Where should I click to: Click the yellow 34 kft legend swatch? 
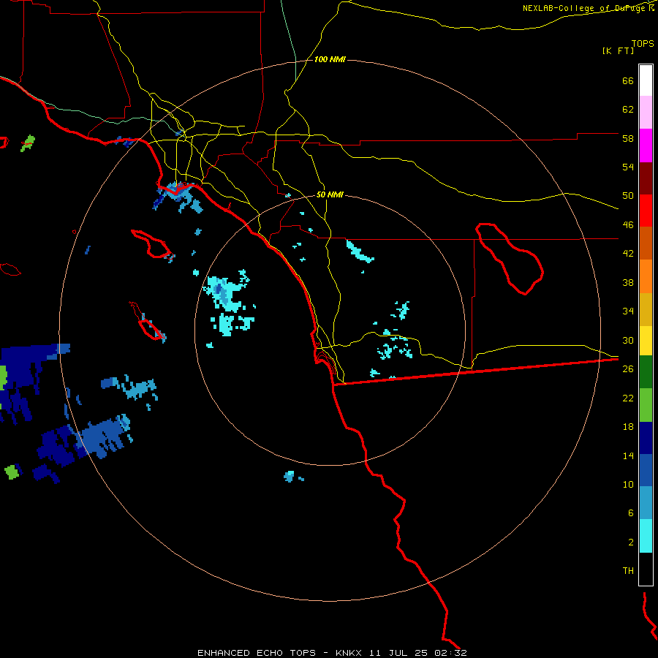pos(646,341)
